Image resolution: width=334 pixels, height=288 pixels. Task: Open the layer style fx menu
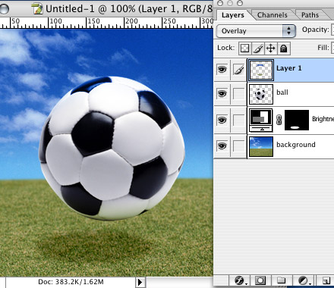pyautogui.click(x=240, y=280)
